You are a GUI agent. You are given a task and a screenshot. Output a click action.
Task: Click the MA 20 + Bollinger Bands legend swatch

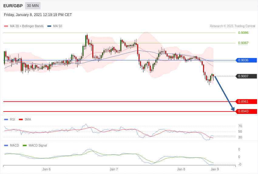6,26
